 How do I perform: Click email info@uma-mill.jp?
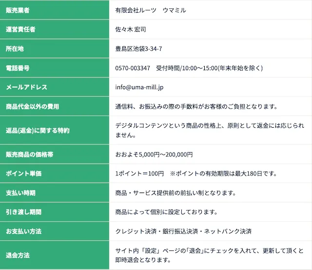139,87
